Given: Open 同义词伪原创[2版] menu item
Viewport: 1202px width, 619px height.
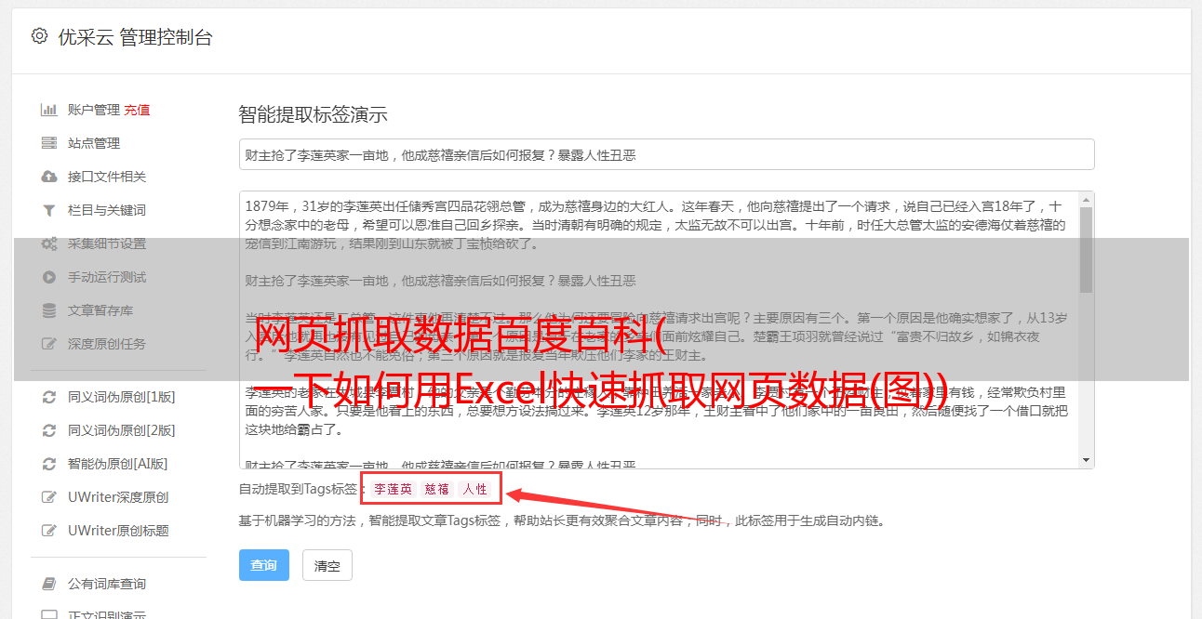Looking at the screenshot, I should tap(122, 430).
